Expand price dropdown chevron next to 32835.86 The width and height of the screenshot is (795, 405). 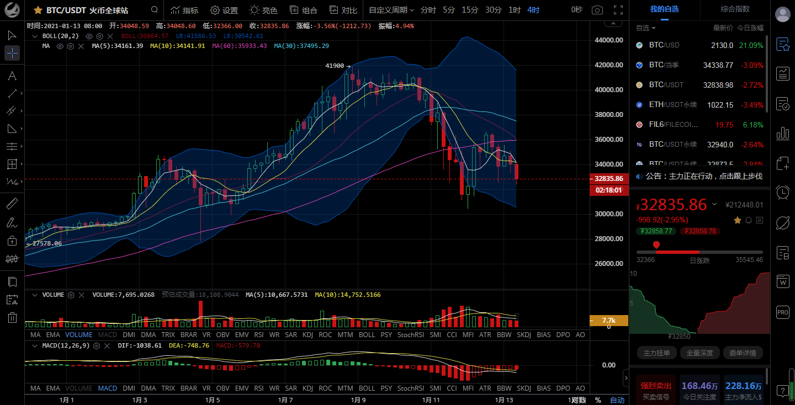pyautogui.click(x=714, y=204)
